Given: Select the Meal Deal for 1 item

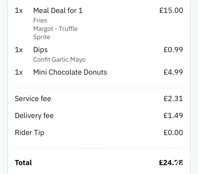Looking at the screenshot, I should [x=58, y=11].
